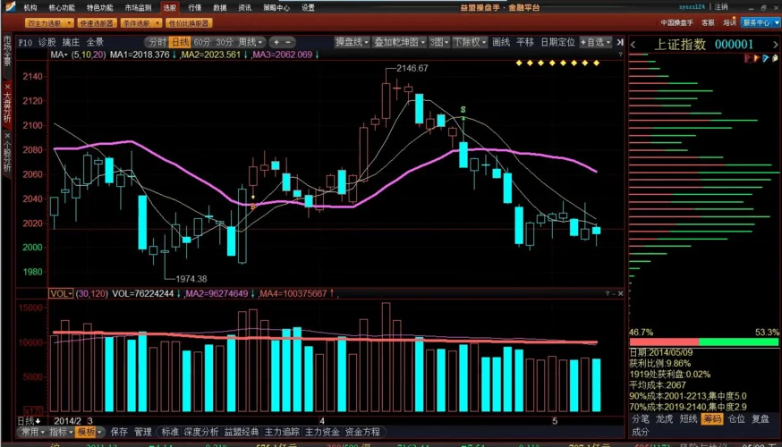Click 注销 logout link
The height and width of the screenshot is (447, 782).
pos(721,7)
